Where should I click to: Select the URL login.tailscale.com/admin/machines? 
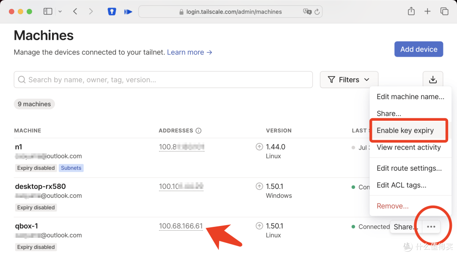[x=234, y=12]
